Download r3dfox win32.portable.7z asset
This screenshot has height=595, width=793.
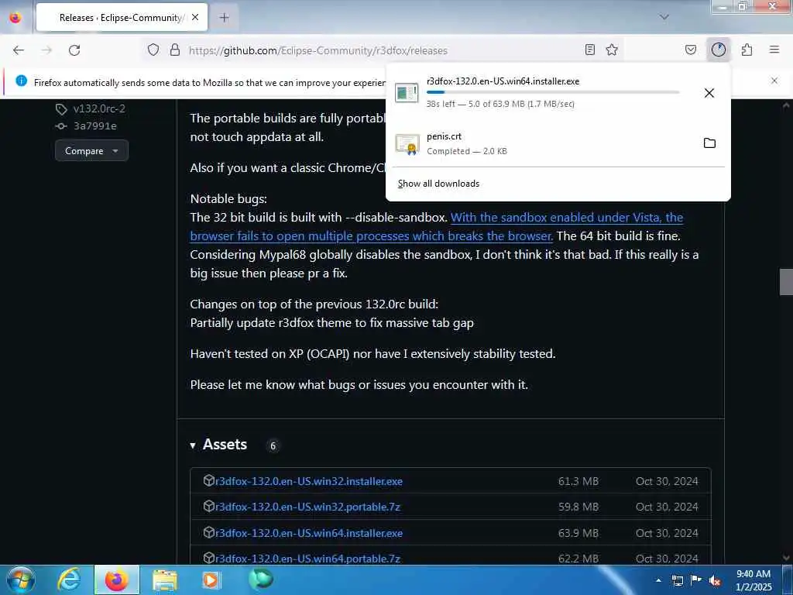[x=307, y=507]
